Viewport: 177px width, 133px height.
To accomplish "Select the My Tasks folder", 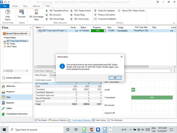I will click(x=9, y=44).
